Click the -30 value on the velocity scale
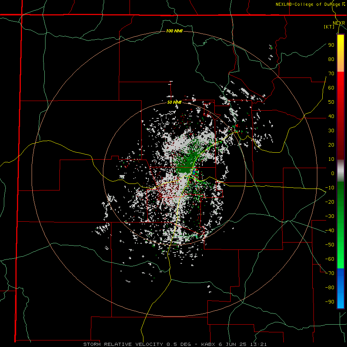 330,216
